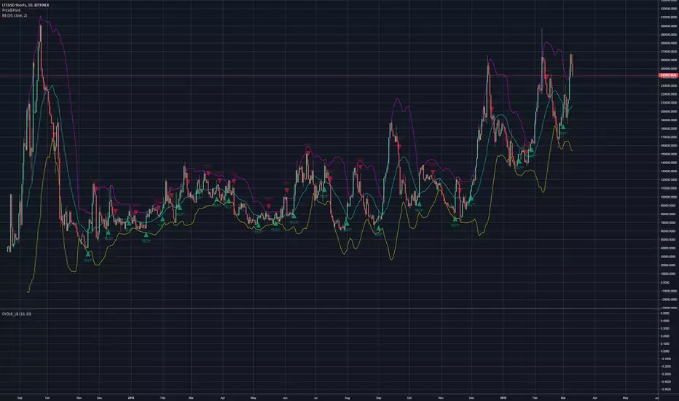Click the 2018 label on the time axis
The height and width of the screenshot is (401, 679).
coord(131,397)
